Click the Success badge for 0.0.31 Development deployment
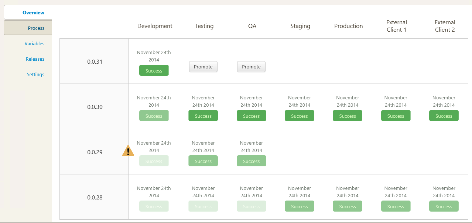 coord(154,70)
